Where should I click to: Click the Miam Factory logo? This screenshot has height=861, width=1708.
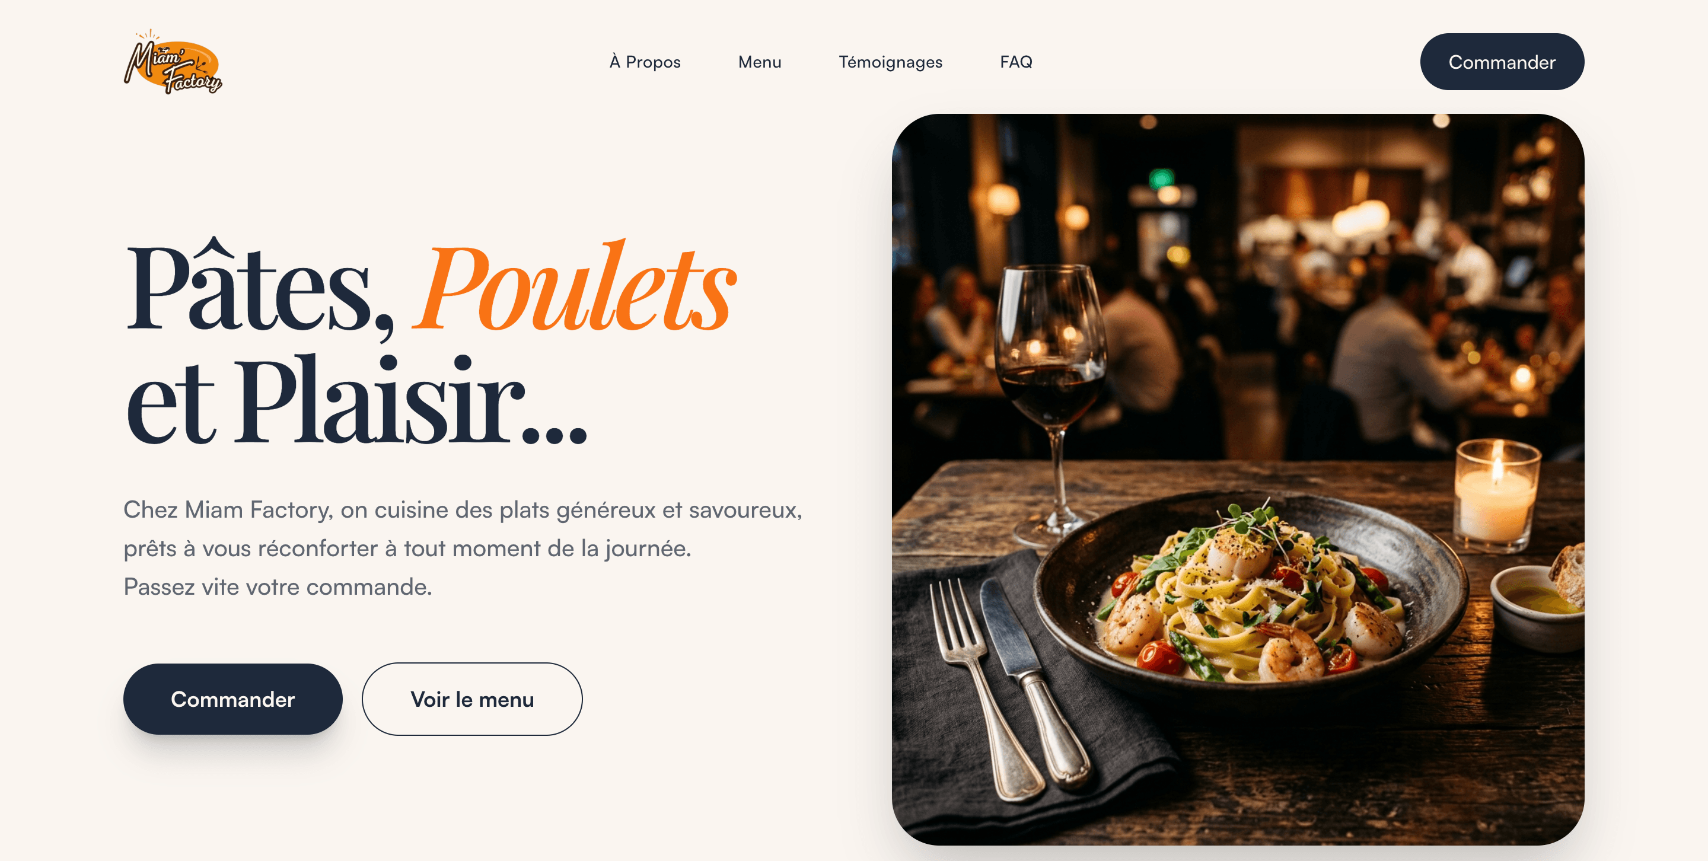tap(173, 62)
